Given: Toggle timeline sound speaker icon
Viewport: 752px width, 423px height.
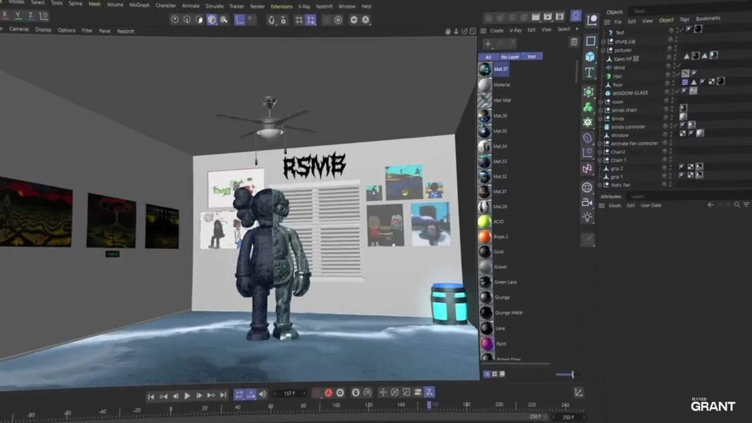Looking at the screenshot, I should (263, 394).
